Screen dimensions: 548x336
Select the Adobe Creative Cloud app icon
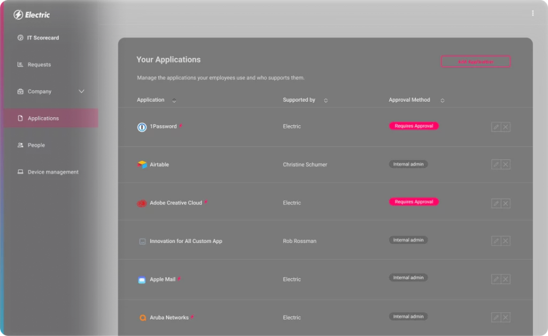coord(141,203)
